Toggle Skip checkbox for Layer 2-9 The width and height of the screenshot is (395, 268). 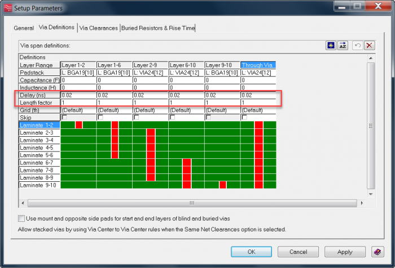click(137, 118)
